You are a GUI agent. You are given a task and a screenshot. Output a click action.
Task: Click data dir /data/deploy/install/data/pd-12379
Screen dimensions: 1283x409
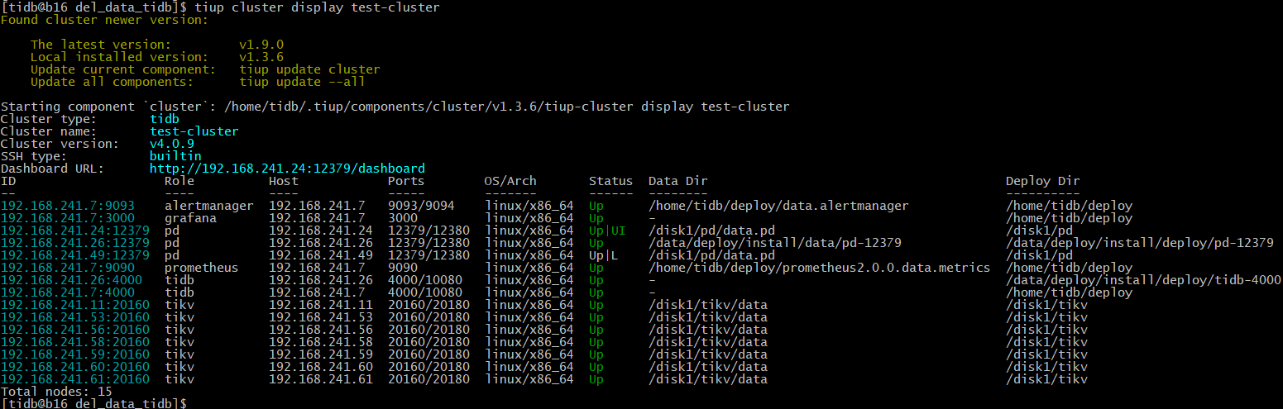[x=775, y=243]
